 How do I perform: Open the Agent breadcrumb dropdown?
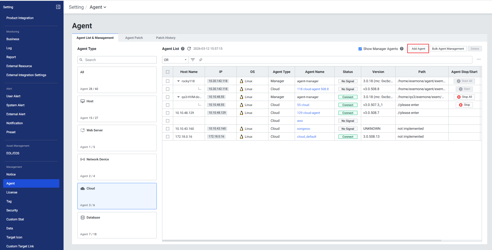[98, 7]
